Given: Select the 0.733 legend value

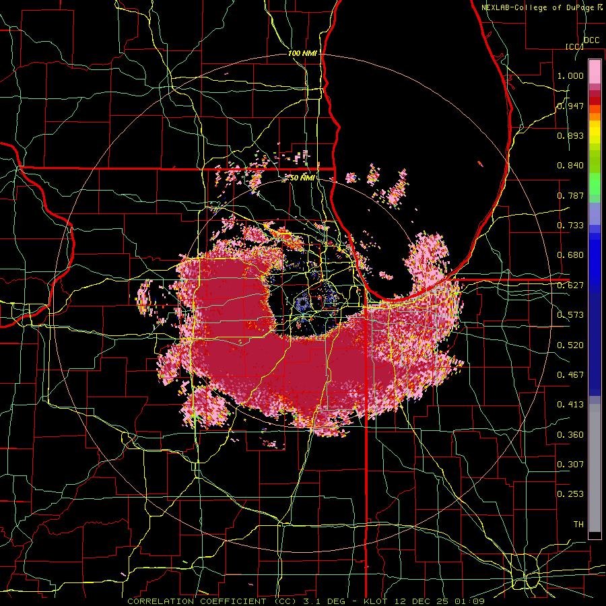Looking at the screenshot, I should pos(570,226).
